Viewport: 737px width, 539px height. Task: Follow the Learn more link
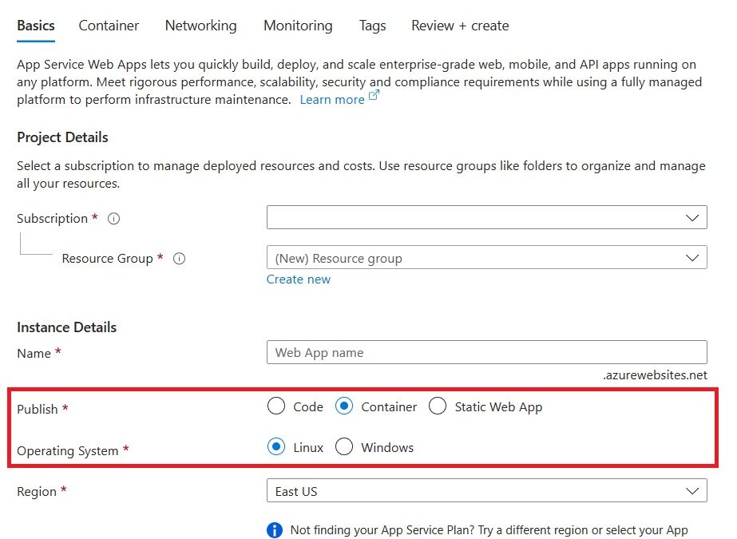coord(332,100)
